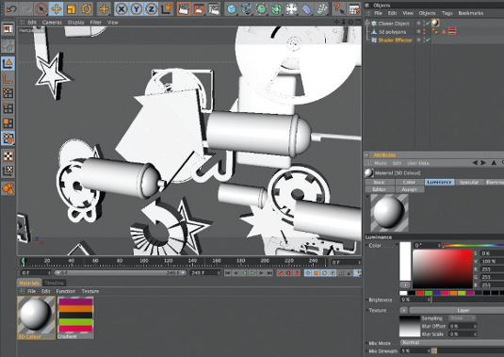The image size is (504, 357).
Task: Open the Mix Mode Normal dropdown
Action: point(452,343)
